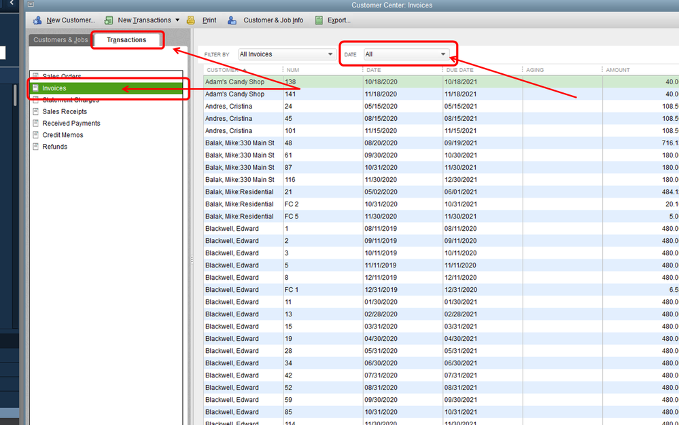Click the panel splitter handle between panes
Image resolution: width=679 pixels, height=425 pixels.
(191, 259)
